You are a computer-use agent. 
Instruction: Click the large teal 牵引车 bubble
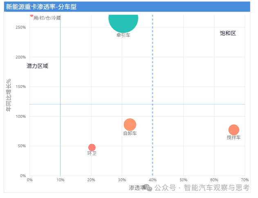coord(123,20)
